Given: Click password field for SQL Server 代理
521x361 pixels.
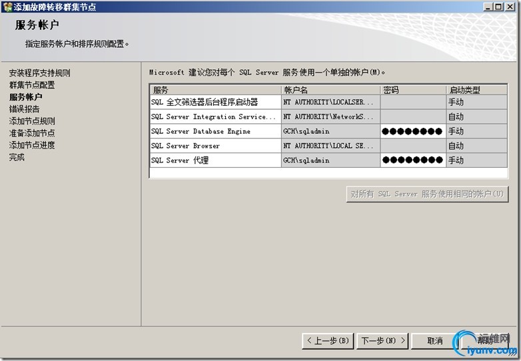Looking at the screenshot, I should click(x=413, y=160).
